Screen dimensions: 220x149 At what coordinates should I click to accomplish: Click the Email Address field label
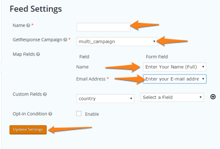point(91,79)
